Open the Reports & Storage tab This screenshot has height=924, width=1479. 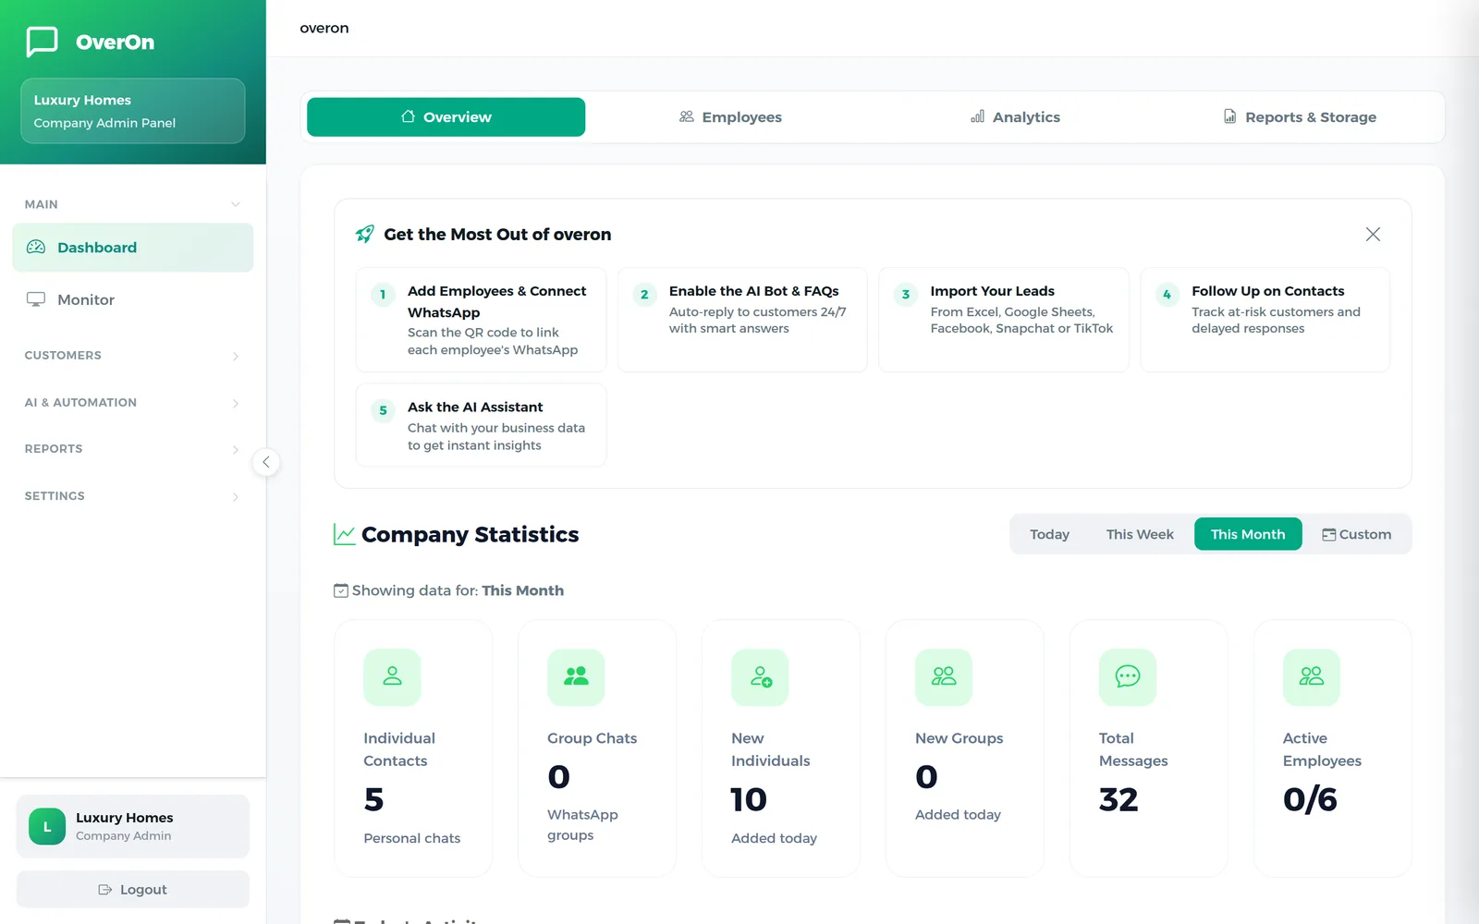(1300, 117)
